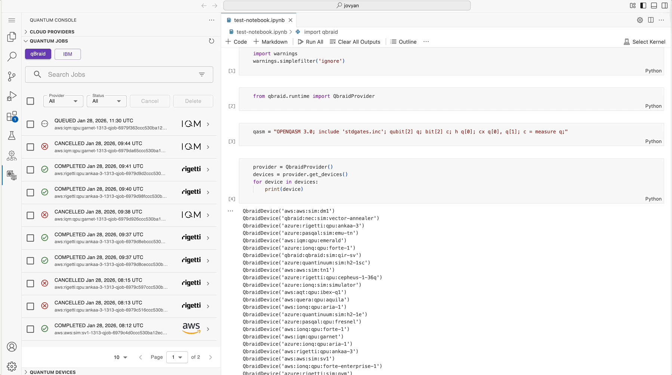Image resolution: width=672 pixels, height=375 pixels.
Task: Expand details of QUEUED 11:30 job
Action: click(x=208, y=124)
